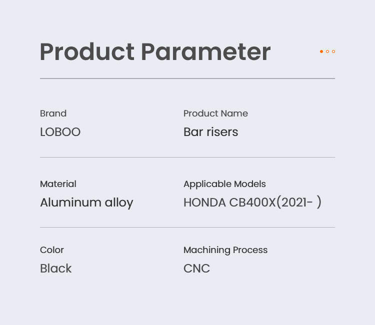Click the Product Parameter heading

pos(155,52)
